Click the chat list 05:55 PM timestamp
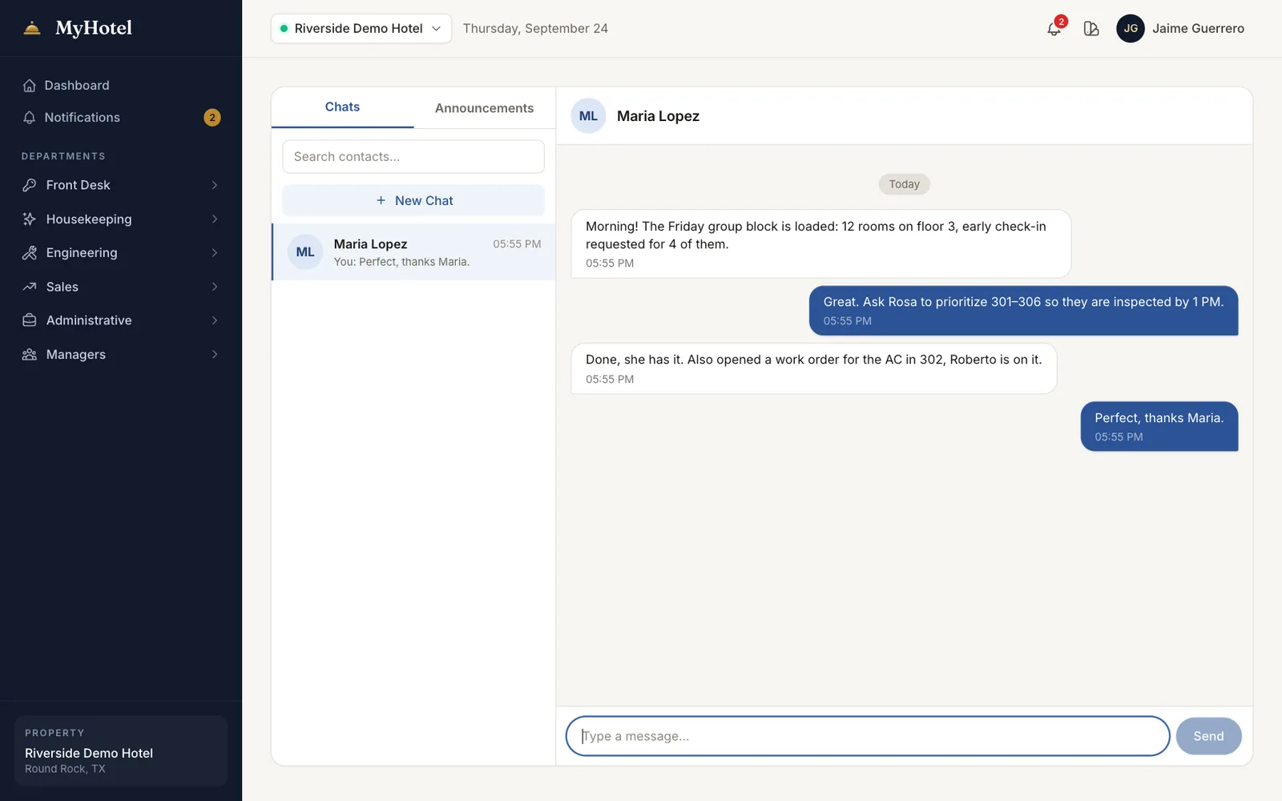 click(x=517, y=244)
